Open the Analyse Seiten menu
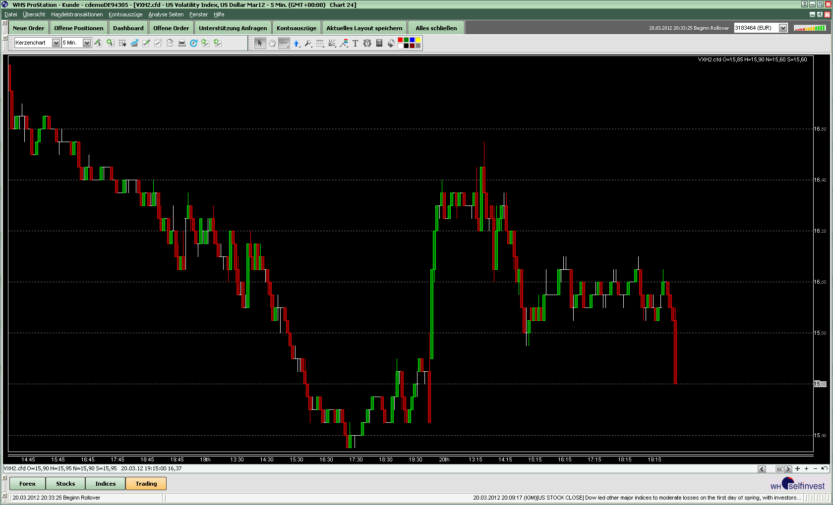The width and height of the screenshot is (833, 505). click(166, 14)
